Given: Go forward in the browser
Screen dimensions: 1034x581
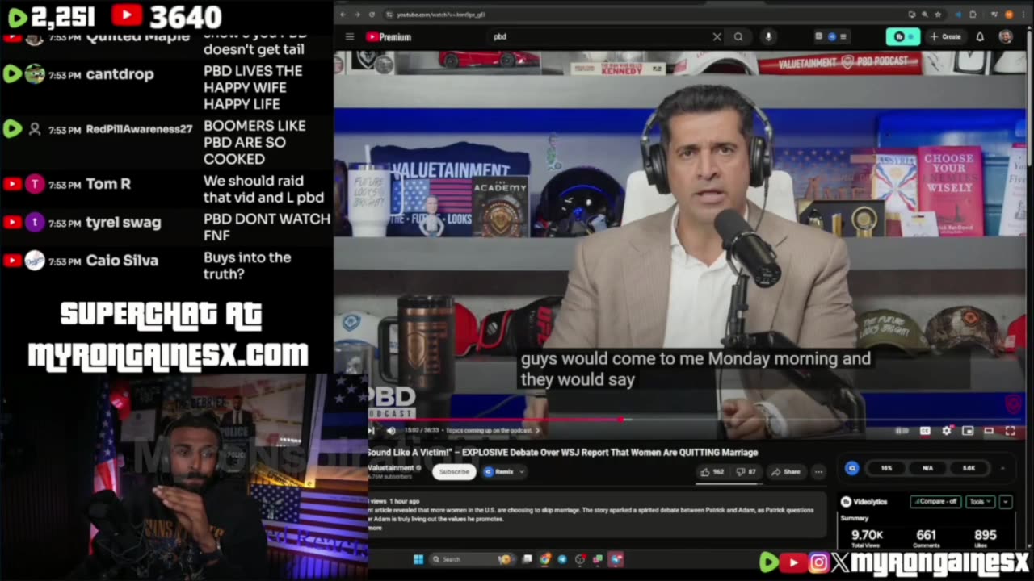Looking at the screenshot, I should [x=357, y=15].
